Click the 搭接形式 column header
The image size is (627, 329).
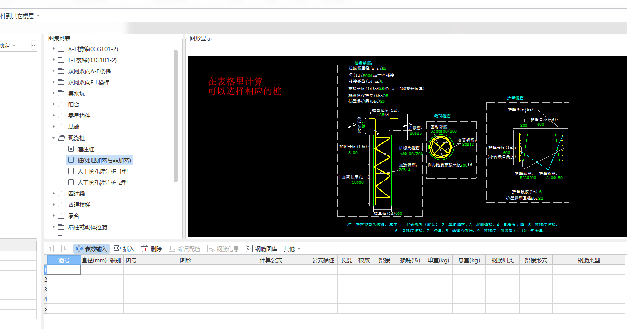point(536,260)
